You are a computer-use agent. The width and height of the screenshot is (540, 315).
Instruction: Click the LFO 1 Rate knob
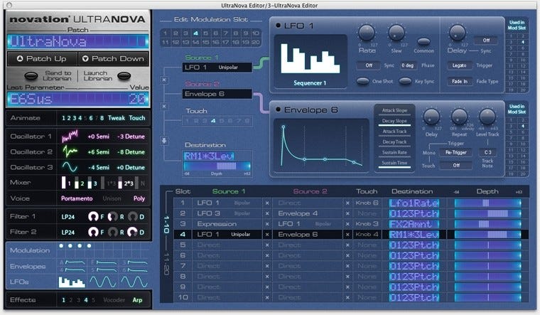click(x=367, y=32)
